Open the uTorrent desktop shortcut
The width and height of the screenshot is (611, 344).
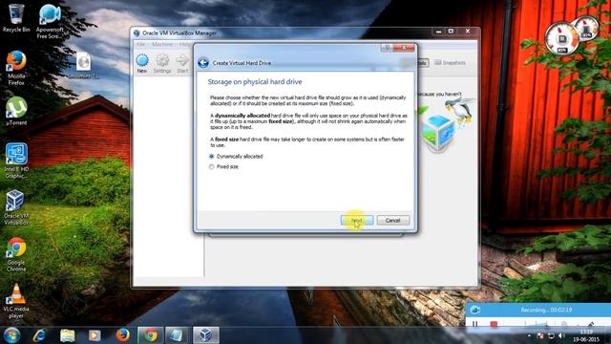[x=16, y=111]
